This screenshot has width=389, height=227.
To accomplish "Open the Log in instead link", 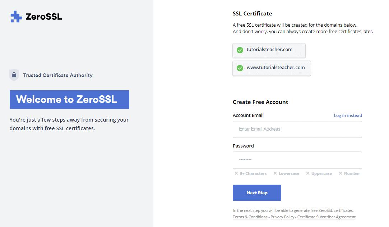I will click(x=348, y=115).
